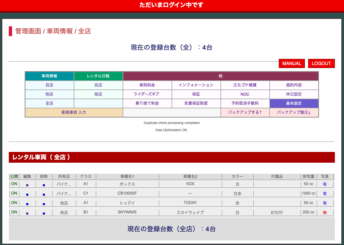Click the SKYWAVE cell text
The height and width of the screenshot is (245, 344).
pyautogui.click(x=127, y=212)
